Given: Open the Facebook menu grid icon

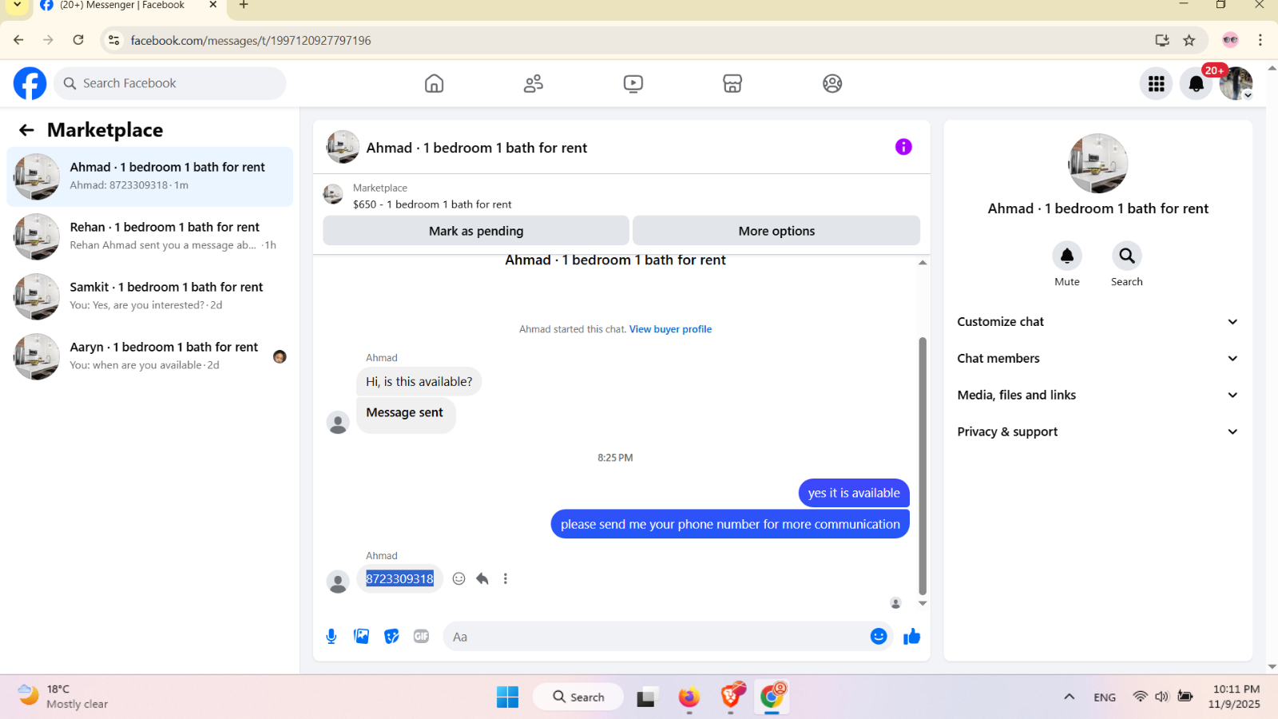Looking at the screenshot, I should pyautogui.click(x=1156, y=84).
